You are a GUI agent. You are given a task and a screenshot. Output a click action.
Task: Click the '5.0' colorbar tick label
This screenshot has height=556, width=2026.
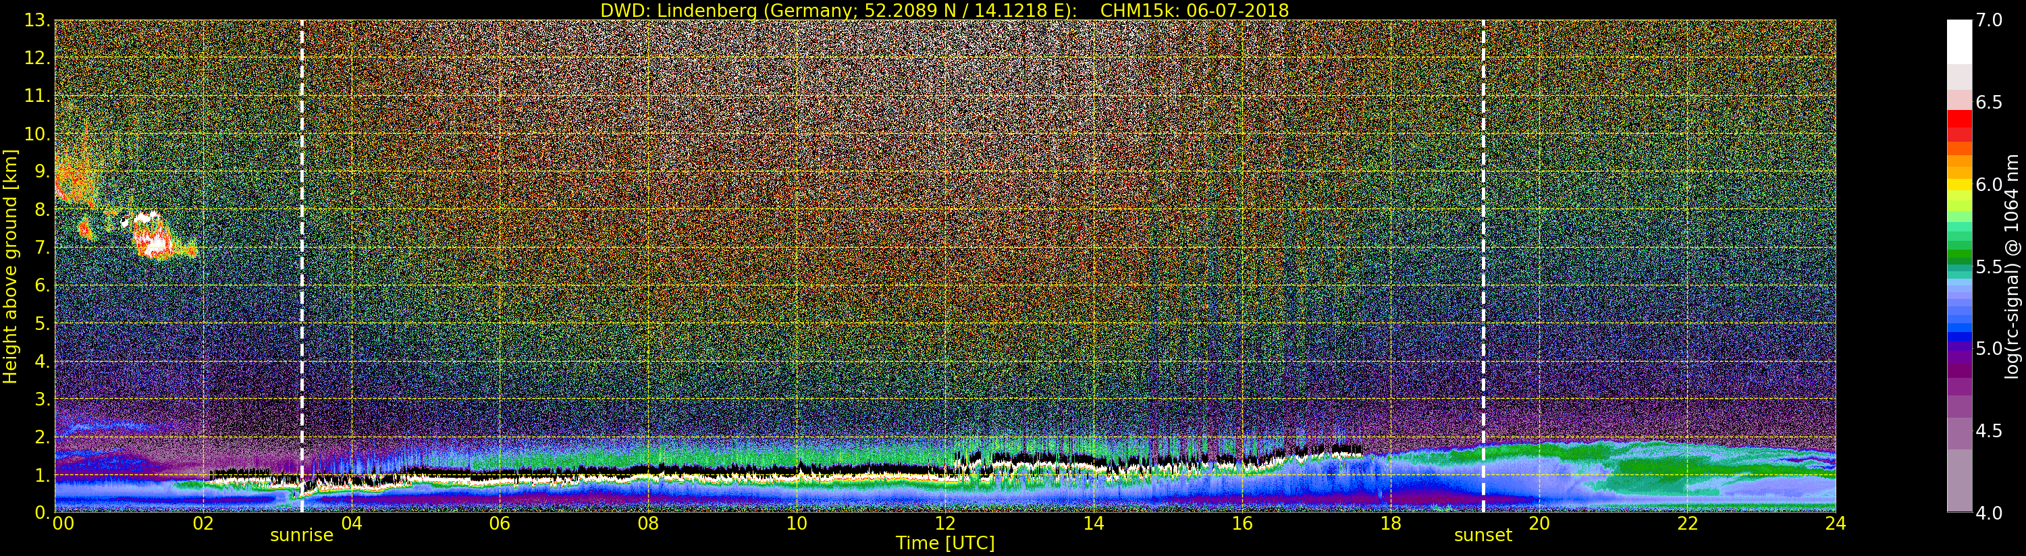point(1989,348)
